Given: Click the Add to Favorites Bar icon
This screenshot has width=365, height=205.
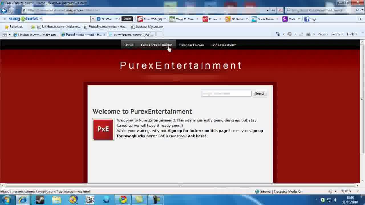Looking at the screenshot, I should pos(33,27).
